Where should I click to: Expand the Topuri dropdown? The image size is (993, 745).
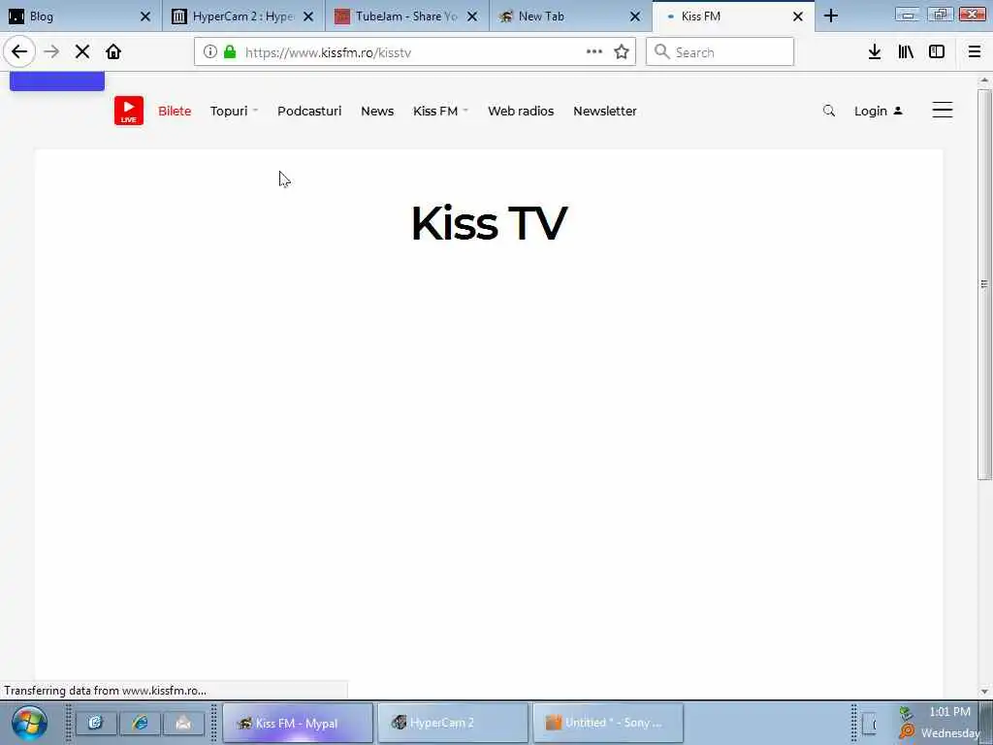234,111
